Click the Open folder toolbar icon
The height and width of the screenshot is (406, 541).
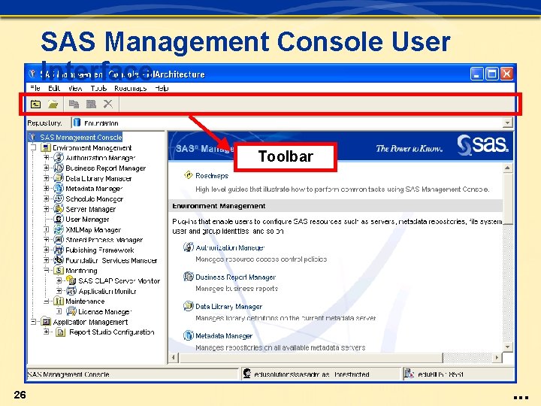53,104
